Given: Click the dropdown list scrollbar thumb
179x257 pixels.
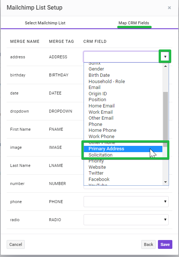Looking at the screenshot, I should pos(166,119).
